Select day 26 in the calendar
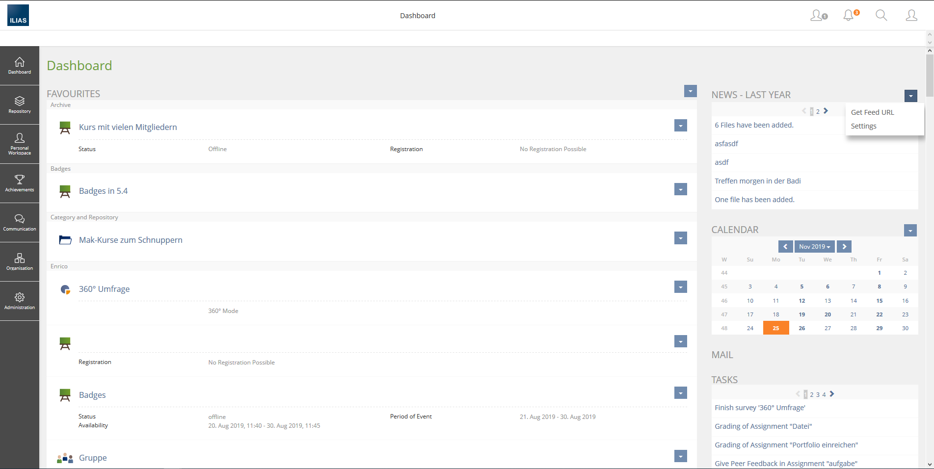This screenshot has width=934, height=469. coord(801,328)
